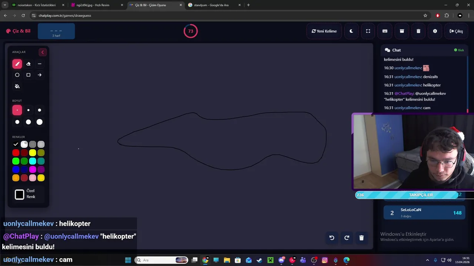Select the eraser tool
Image resolution: width=474 pixels, height=266 pixels.
click(x=29, y=64)
